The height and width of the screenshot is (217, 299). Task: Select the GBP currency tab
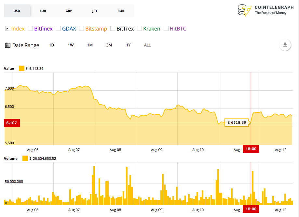coord(69,11)
